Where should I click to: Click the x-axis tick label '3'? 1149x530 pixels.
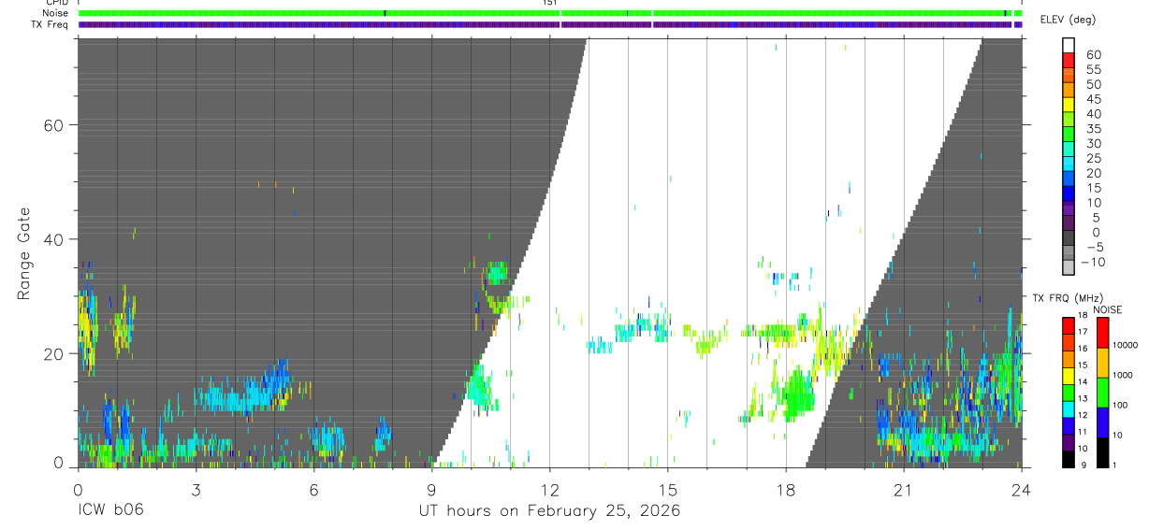196,489
